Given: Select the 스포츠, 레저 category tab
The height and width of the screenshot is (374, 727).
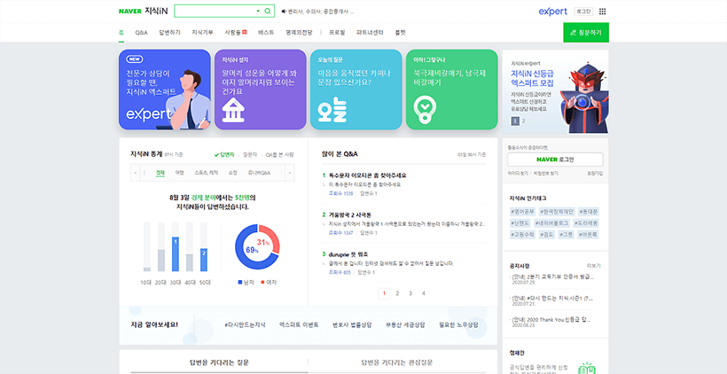Looking at the screenshot, I should click(x=207, y=173).
